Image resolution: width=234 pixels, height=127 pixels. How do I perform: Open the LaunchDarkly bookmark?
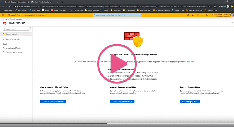7,10
